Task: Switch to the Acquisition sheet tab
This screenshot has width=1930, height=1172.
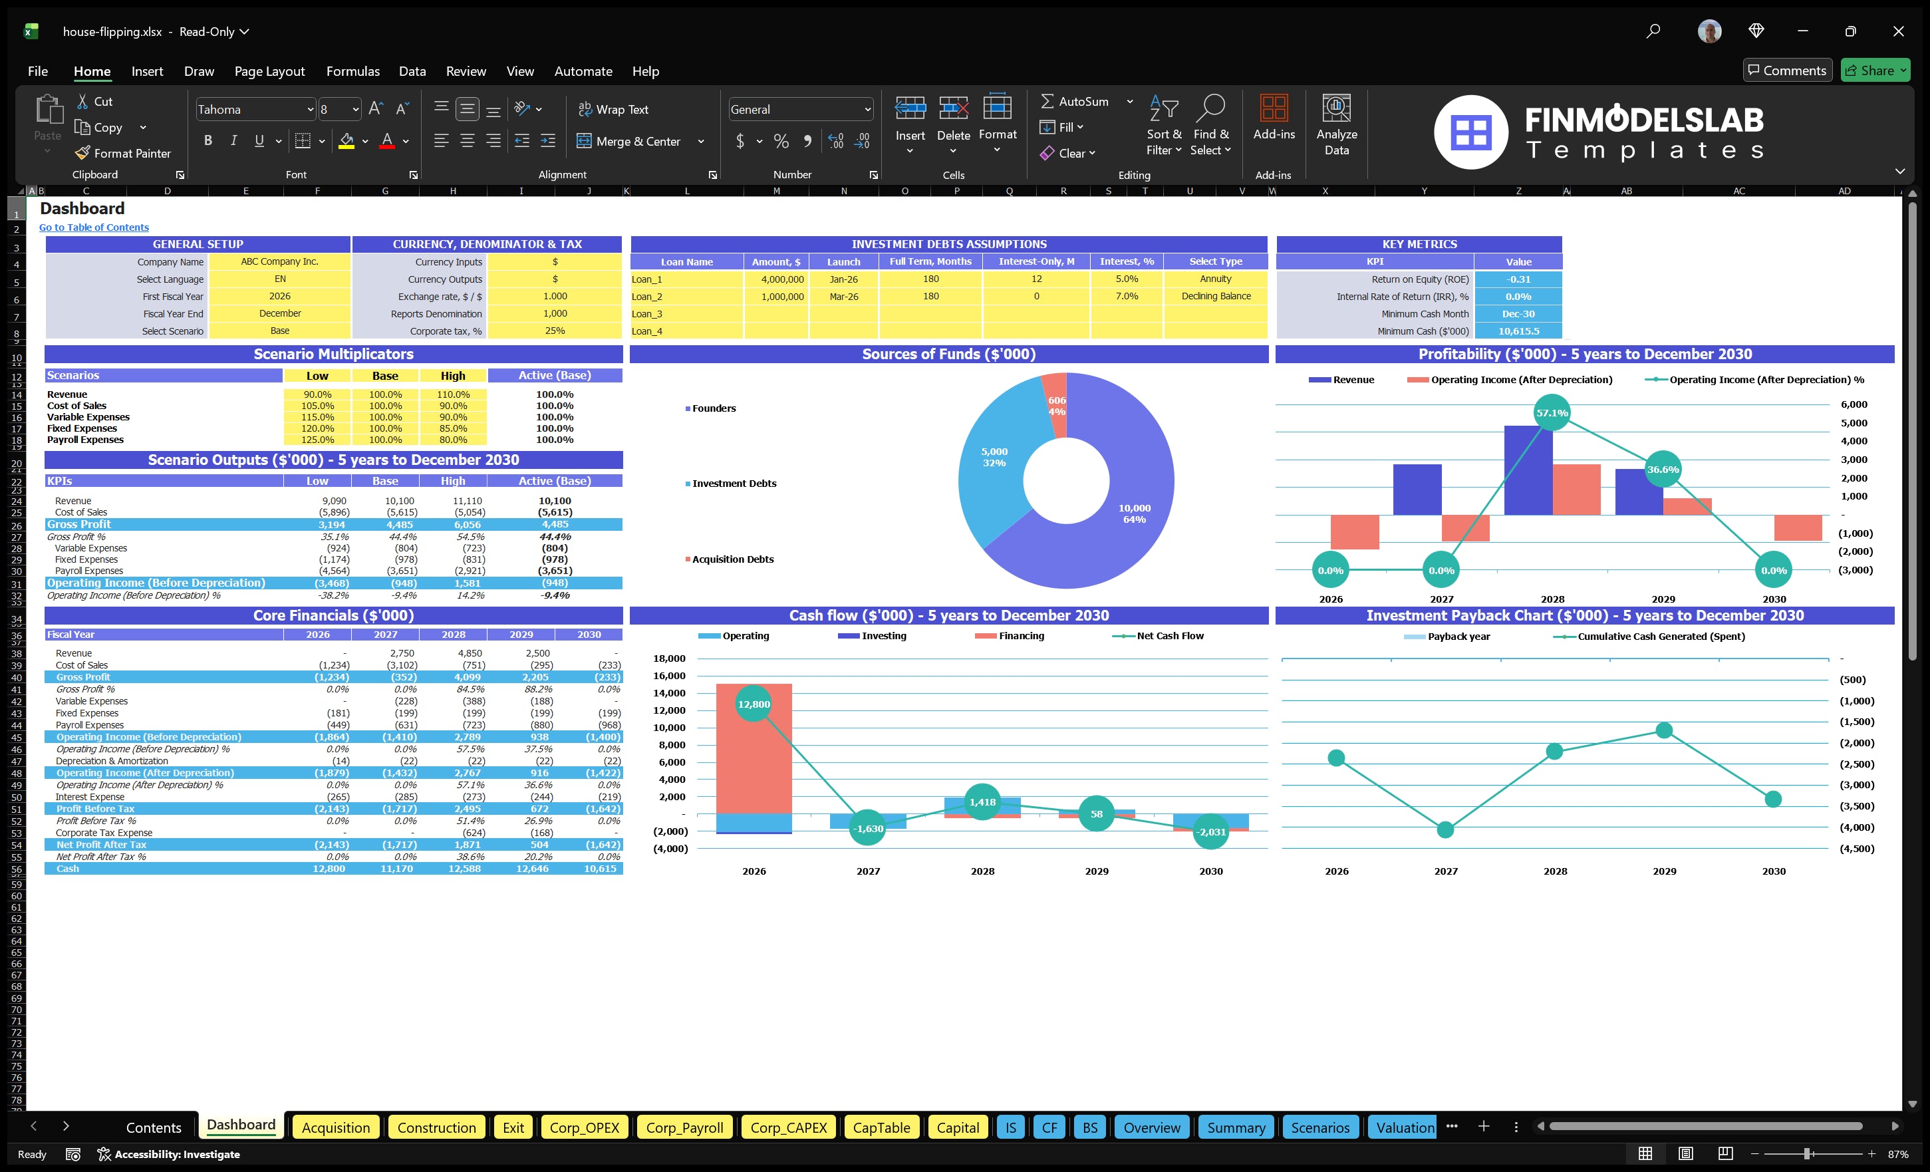Action: coord(335,1127)
